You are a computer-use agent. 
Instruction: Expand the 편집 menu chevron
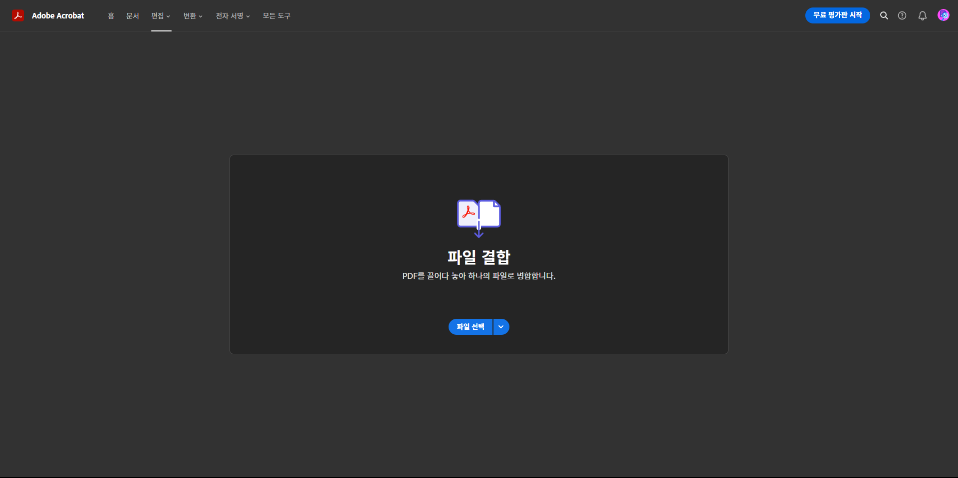[x=169, y=16]
